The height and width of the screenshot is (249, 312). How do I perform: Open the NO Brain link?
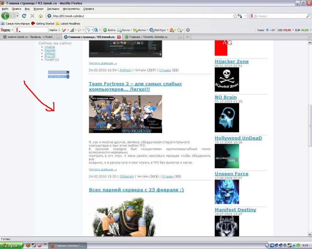click(226, 97)
